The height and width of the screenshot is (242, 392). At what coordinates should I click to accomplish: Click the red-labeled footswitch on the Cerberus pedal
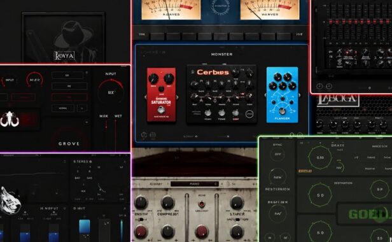coord(235,113)
